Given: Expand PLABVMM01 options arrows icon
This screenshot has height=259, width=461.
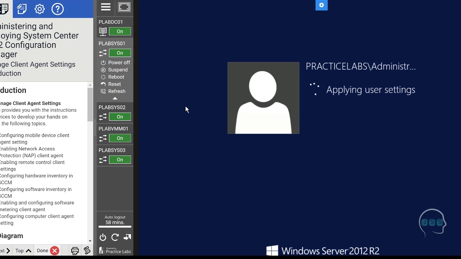Looking at the screenshot, I should tap(103, 138).
